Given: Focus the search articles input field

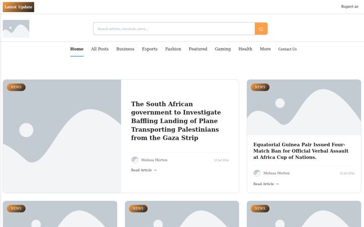Looking at the screenshot, I should click(x=174, y=29).
